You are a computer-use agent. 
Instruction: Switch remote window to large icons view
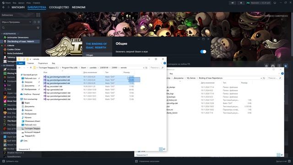[x=164, y=149]
